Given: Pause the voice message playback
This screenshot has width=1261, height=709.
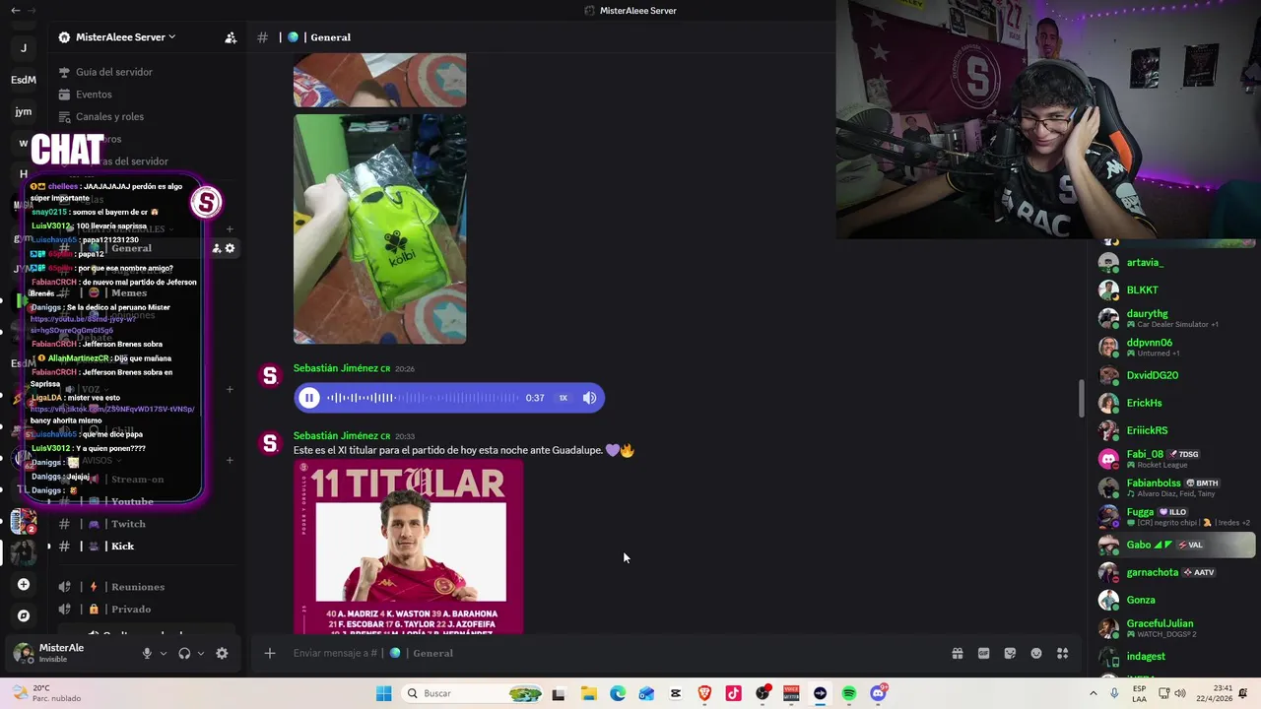Looking at the screenshot, I should (x=309, y=398).
